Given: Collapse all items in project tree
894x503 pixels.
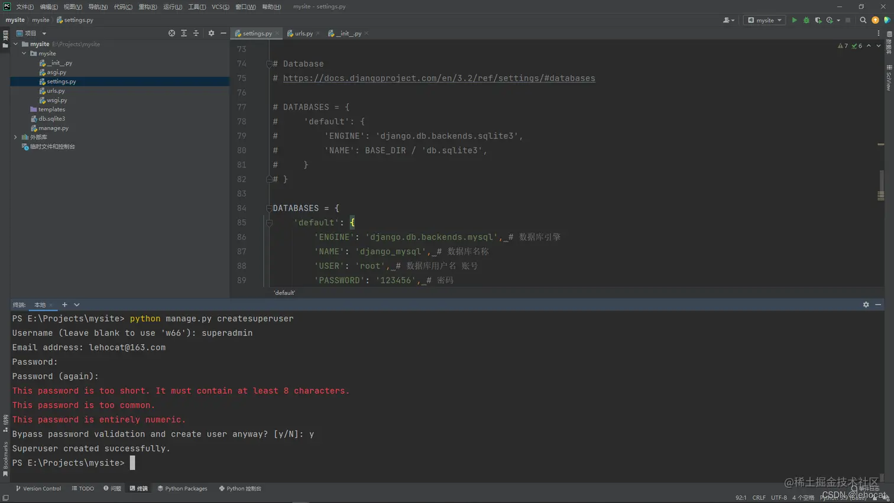Looking at the screenshot, I should 196,33.
